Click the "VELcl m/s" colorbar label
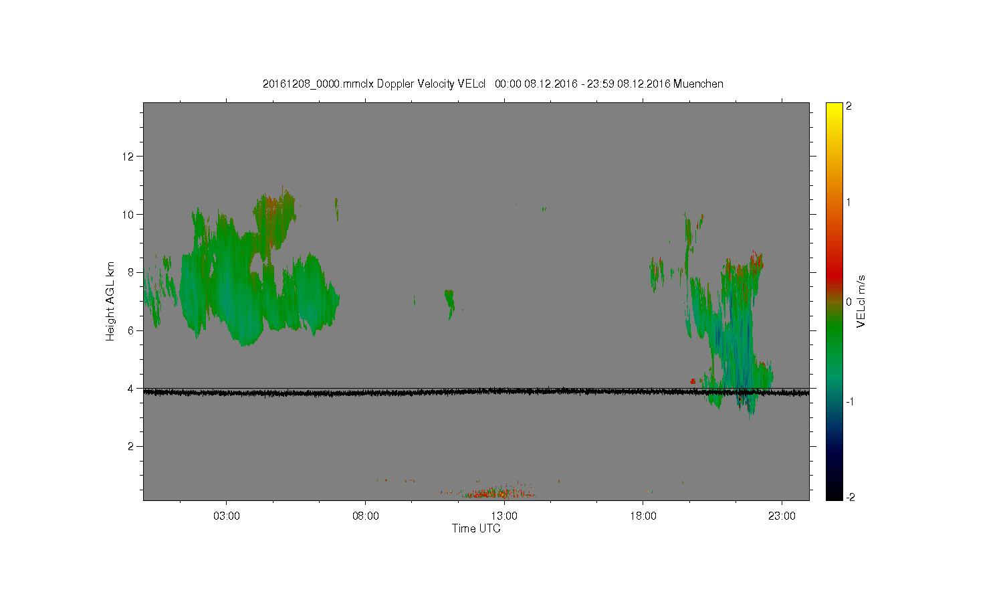This screenshot has width=1003, height=602. pyautogui.click(x=861, y=301)
